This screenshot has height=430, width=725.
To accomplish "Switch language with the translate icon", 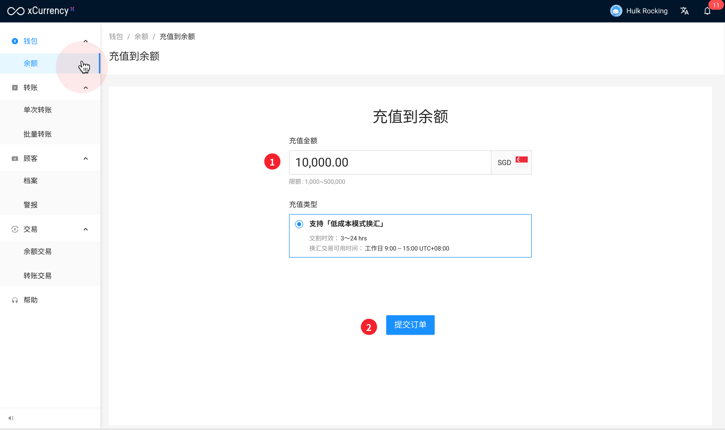I will (685, 11).
